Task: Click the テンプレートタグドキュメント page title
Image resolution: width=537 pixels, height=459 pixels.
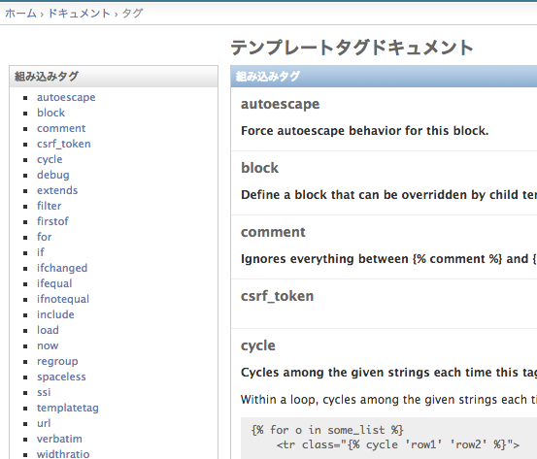Action: tap(352, 48)
